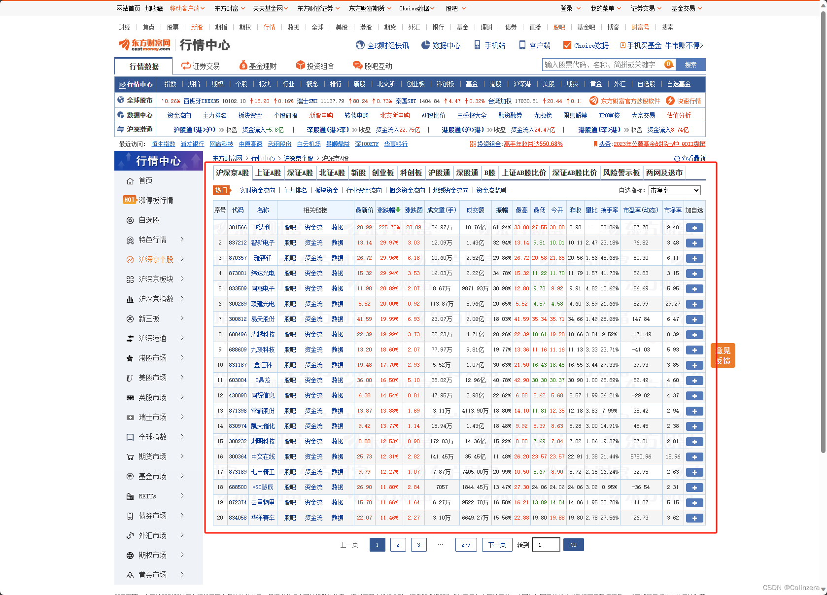Image resolution: width=827 pixels, height=595 pixels.
Task: Add N达利 to watchlist plus button
Action: 694,228
